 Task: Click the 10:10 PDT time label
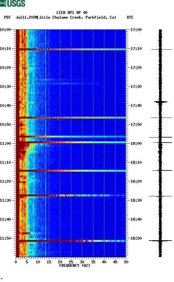point(5,49)
